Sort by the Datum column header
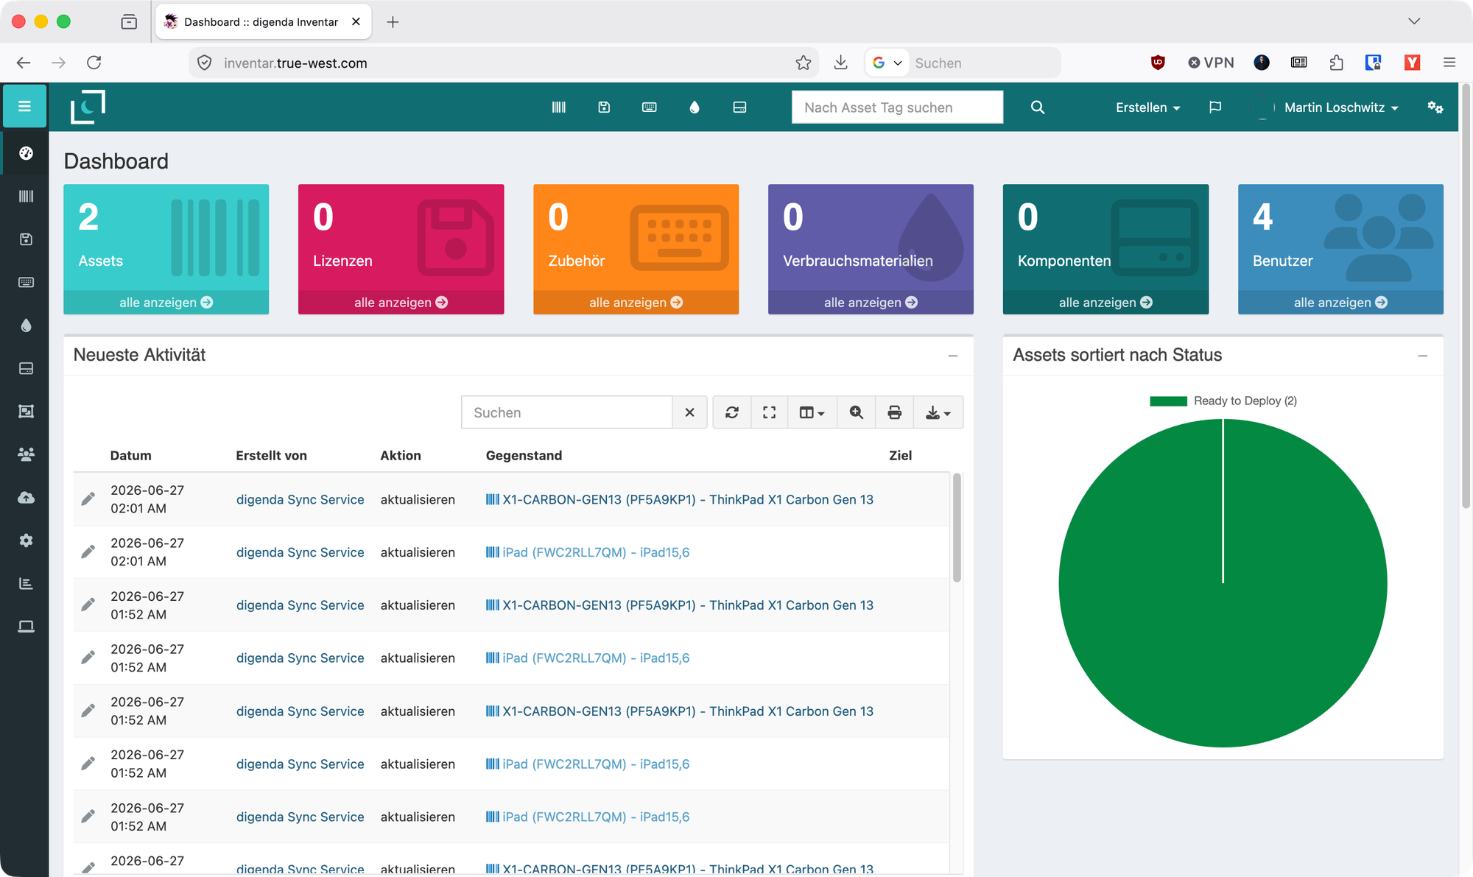Image resolution: width=1473 pixels, height=877 pixels. pyautogui.click(x=131, y=456)
